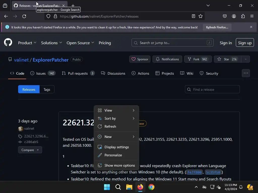The height and width of the screenshot is (193, 258).
Task: Open the View submenu in context menu
Action: [116, 111]
